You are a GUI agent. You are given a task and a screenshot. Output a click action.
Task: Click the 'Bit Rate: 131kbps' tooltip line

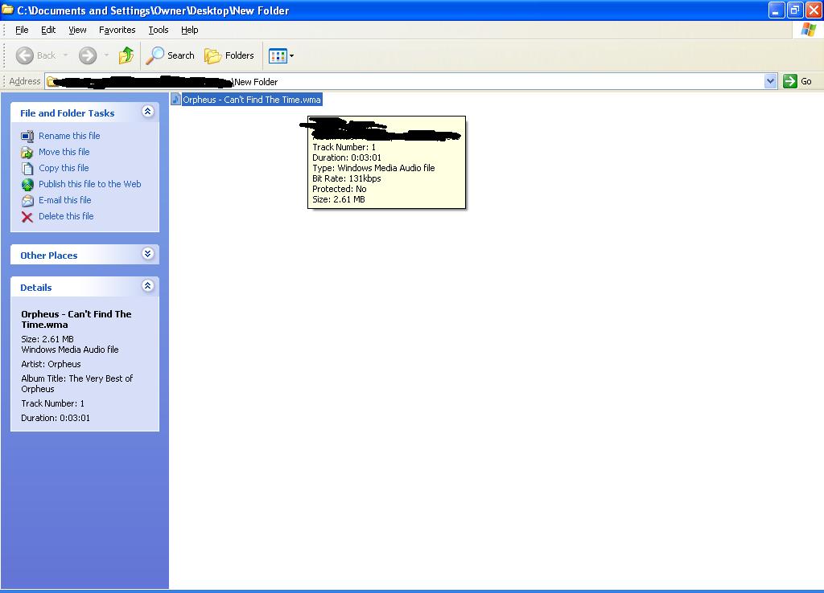coord(346,178)
